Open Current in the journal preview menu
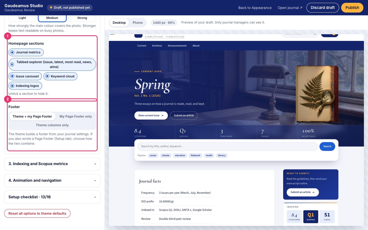 [142, 46]
